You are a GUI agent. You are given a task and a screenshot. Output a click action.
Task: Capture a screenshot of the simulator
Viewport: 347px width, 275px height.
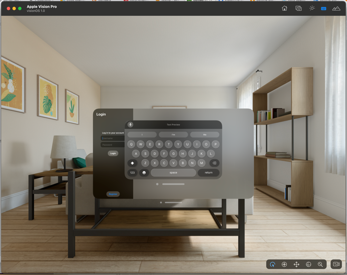(x=298, y=8)
